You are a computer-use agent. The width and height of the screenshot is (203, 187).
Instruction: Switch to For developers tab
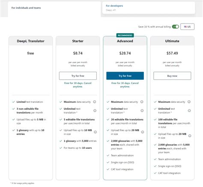tap(149, 8)
